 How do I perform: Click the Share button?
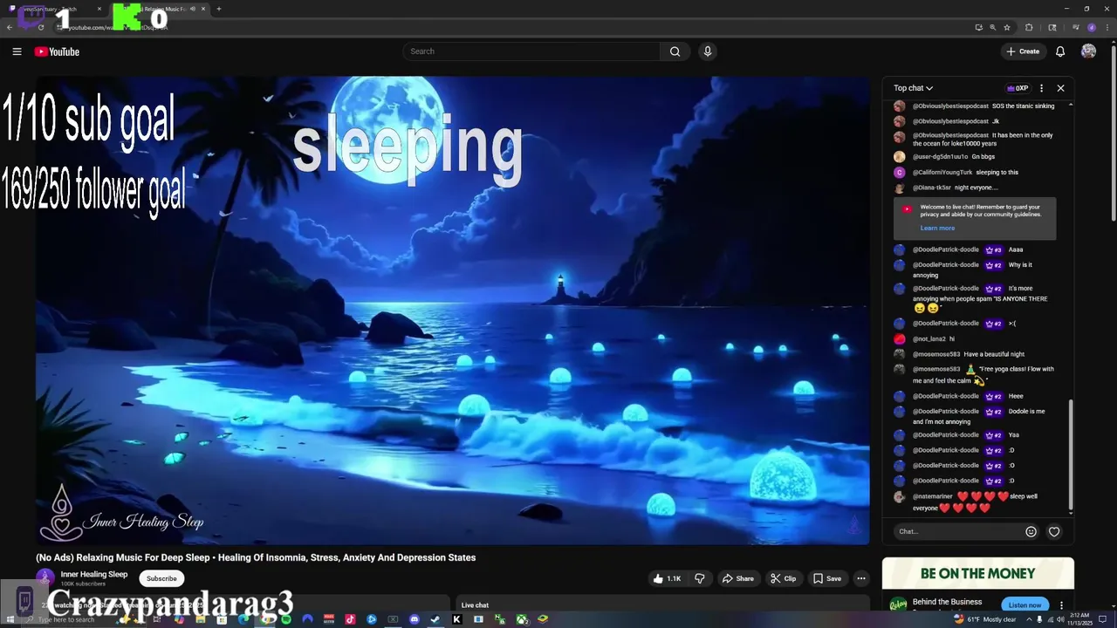click(x=737, y=578)
